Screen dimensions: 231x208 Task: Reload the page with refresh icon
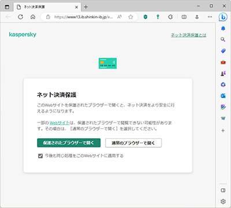tap(20, 17)
